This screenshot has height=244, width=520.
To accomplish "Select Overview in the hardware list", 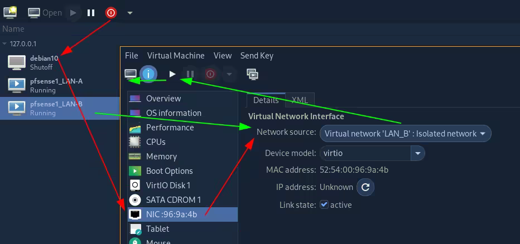I will [183, 99].
